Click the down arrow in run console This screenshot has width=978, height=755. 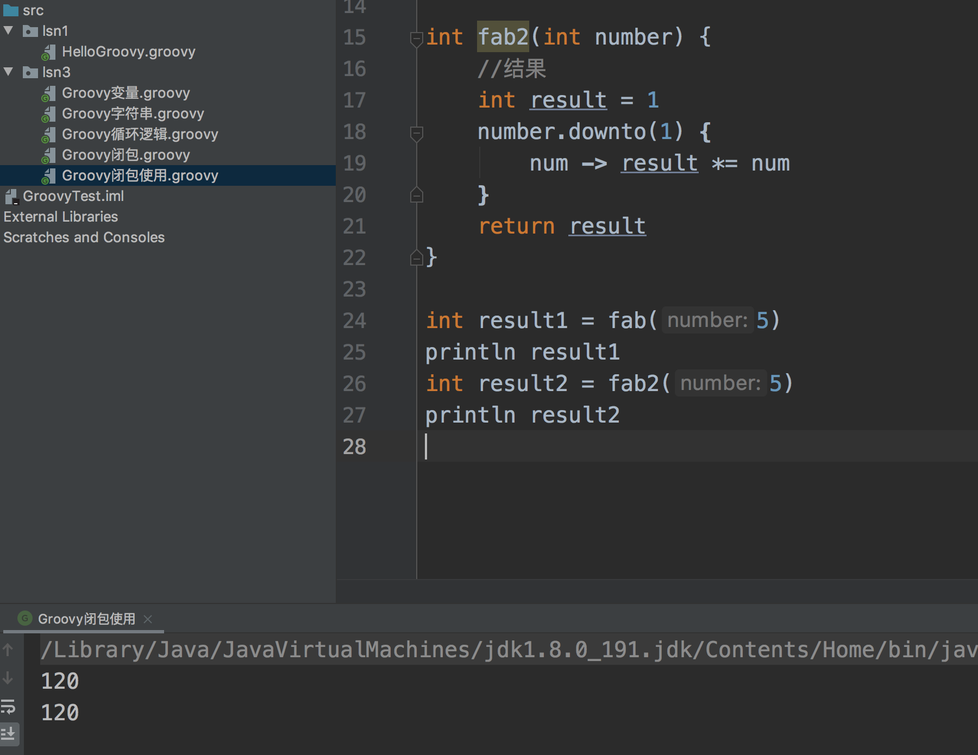coord(8,677)
